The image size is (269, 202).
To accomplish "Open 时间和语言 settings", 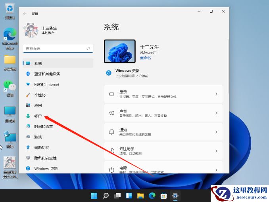I will 58,126.
